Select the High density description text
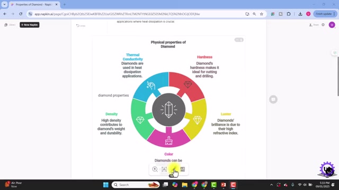Viewport: 339px width, 190px height. [x=111, y=127]
